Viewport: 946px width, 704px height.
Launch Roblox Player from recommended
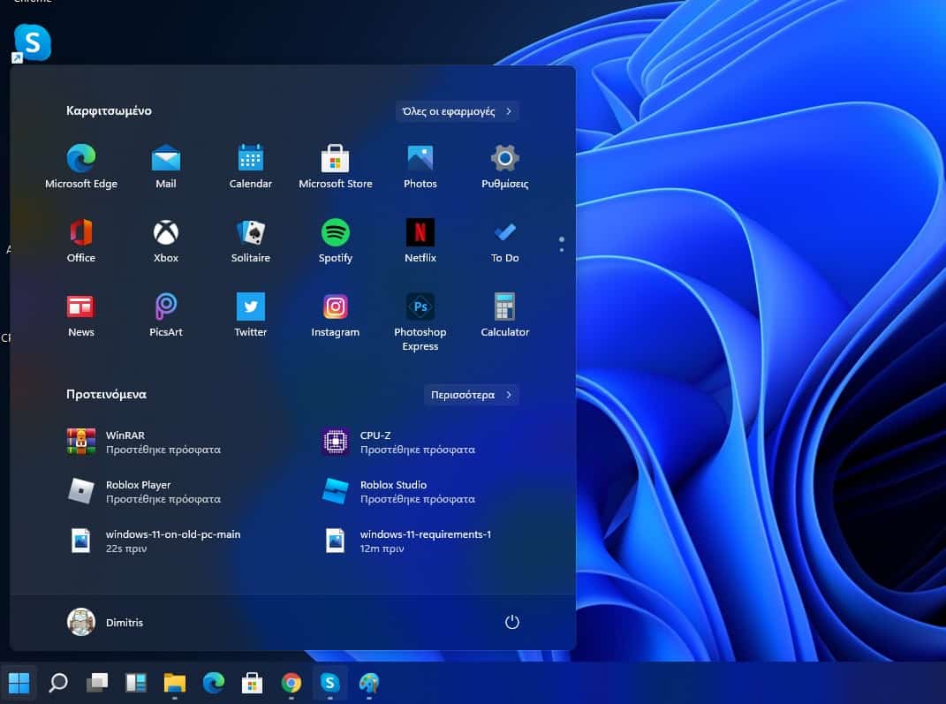pos(144,492)
